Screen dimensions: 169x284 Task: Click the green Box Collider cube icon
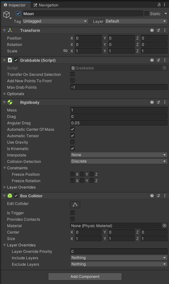point(10,196)
